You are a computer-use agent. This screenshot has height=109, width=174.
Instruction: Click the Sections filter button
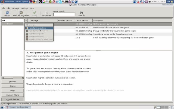[x=13, y=81]
